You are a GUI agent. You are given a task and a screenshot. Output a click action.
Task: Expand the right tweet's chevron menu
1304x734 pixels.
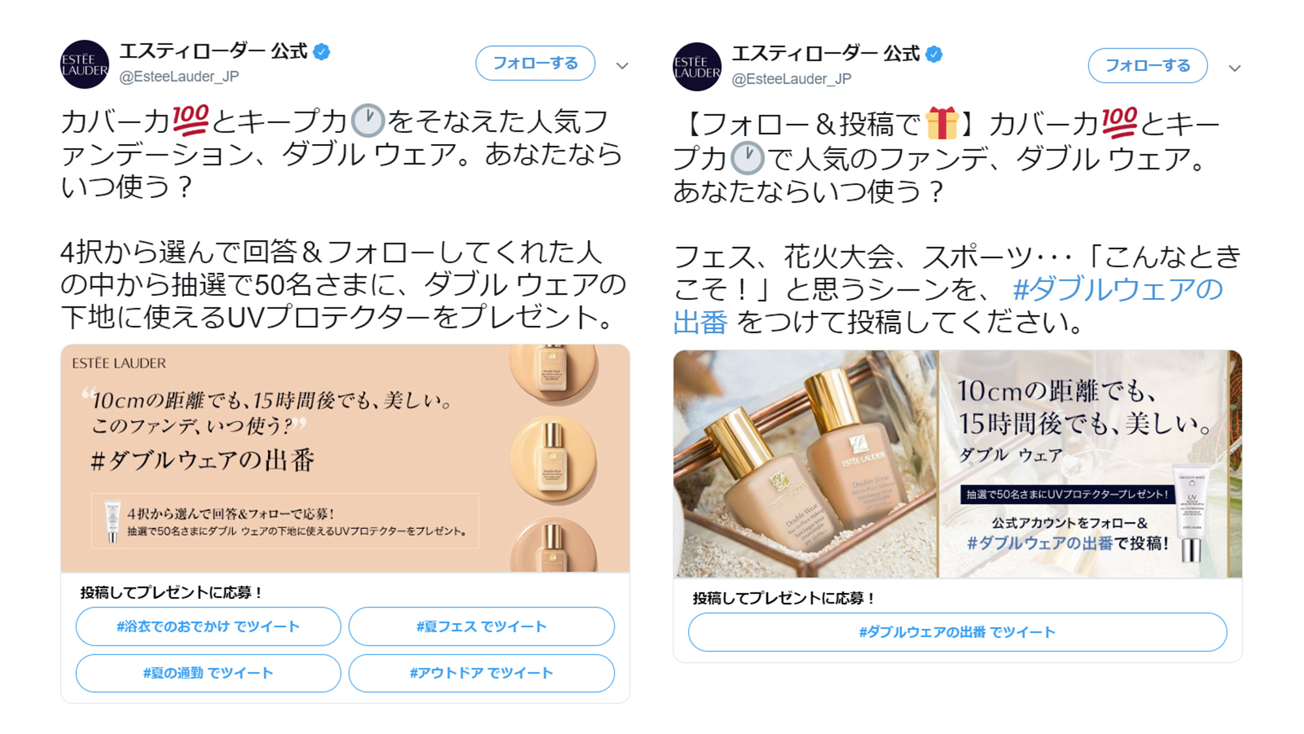point(1234,68)
